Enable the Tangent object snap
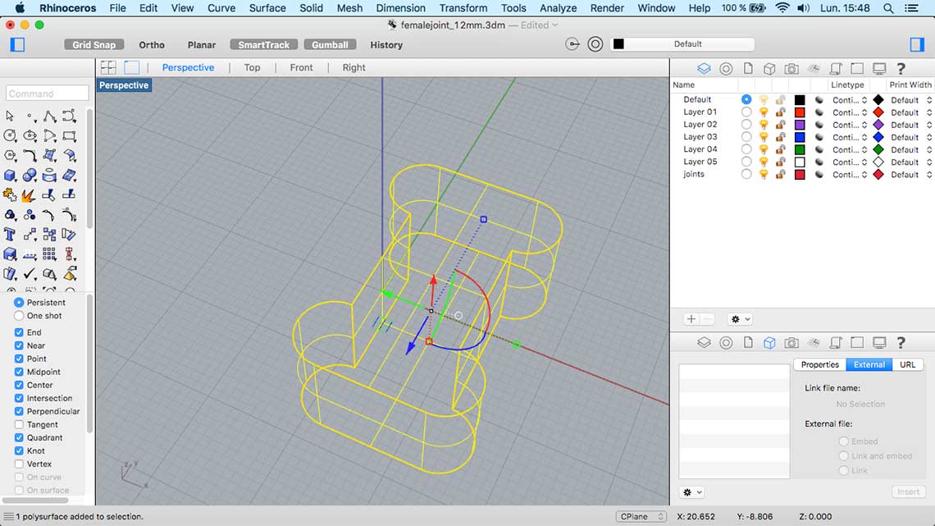The image size is (935, 526). pos(19,424)
